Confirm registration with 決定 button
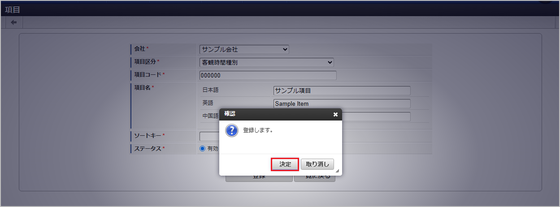 click(285, 164)
